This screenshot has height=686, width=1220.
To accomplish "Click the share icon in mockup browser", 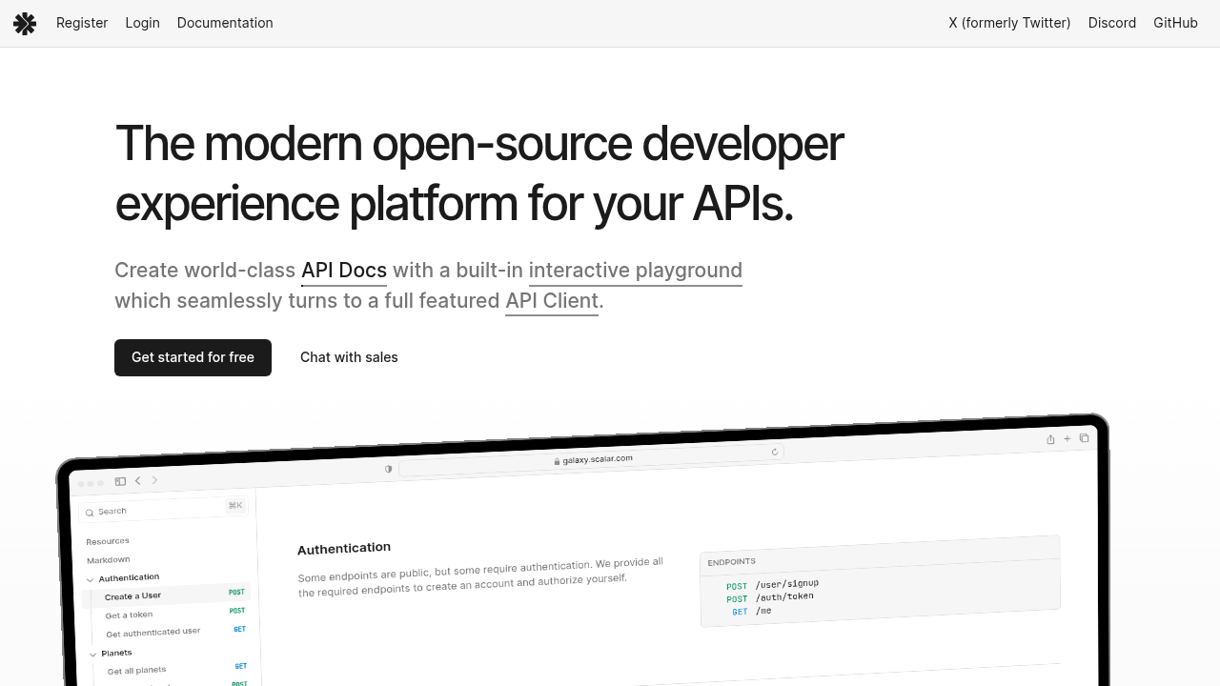I will pos(1050,439).
